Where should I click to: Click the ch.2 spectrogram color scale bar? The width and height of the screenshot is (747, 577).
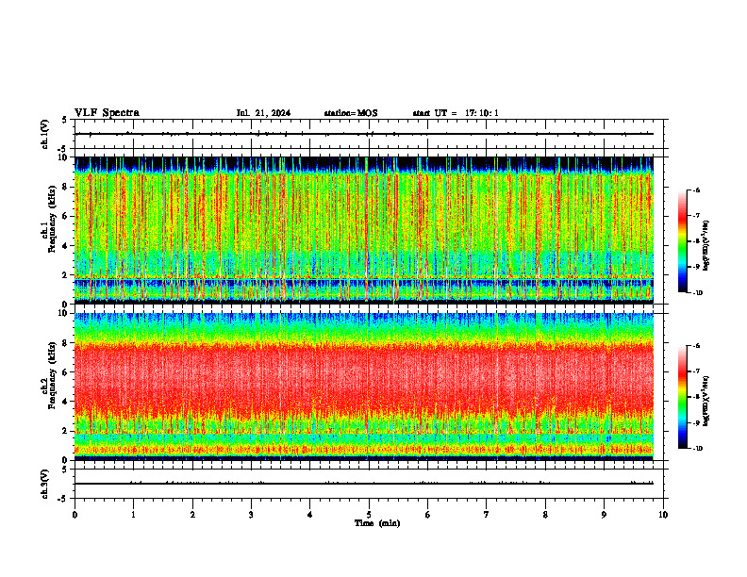pyautogui.click(x=683, y=397)
